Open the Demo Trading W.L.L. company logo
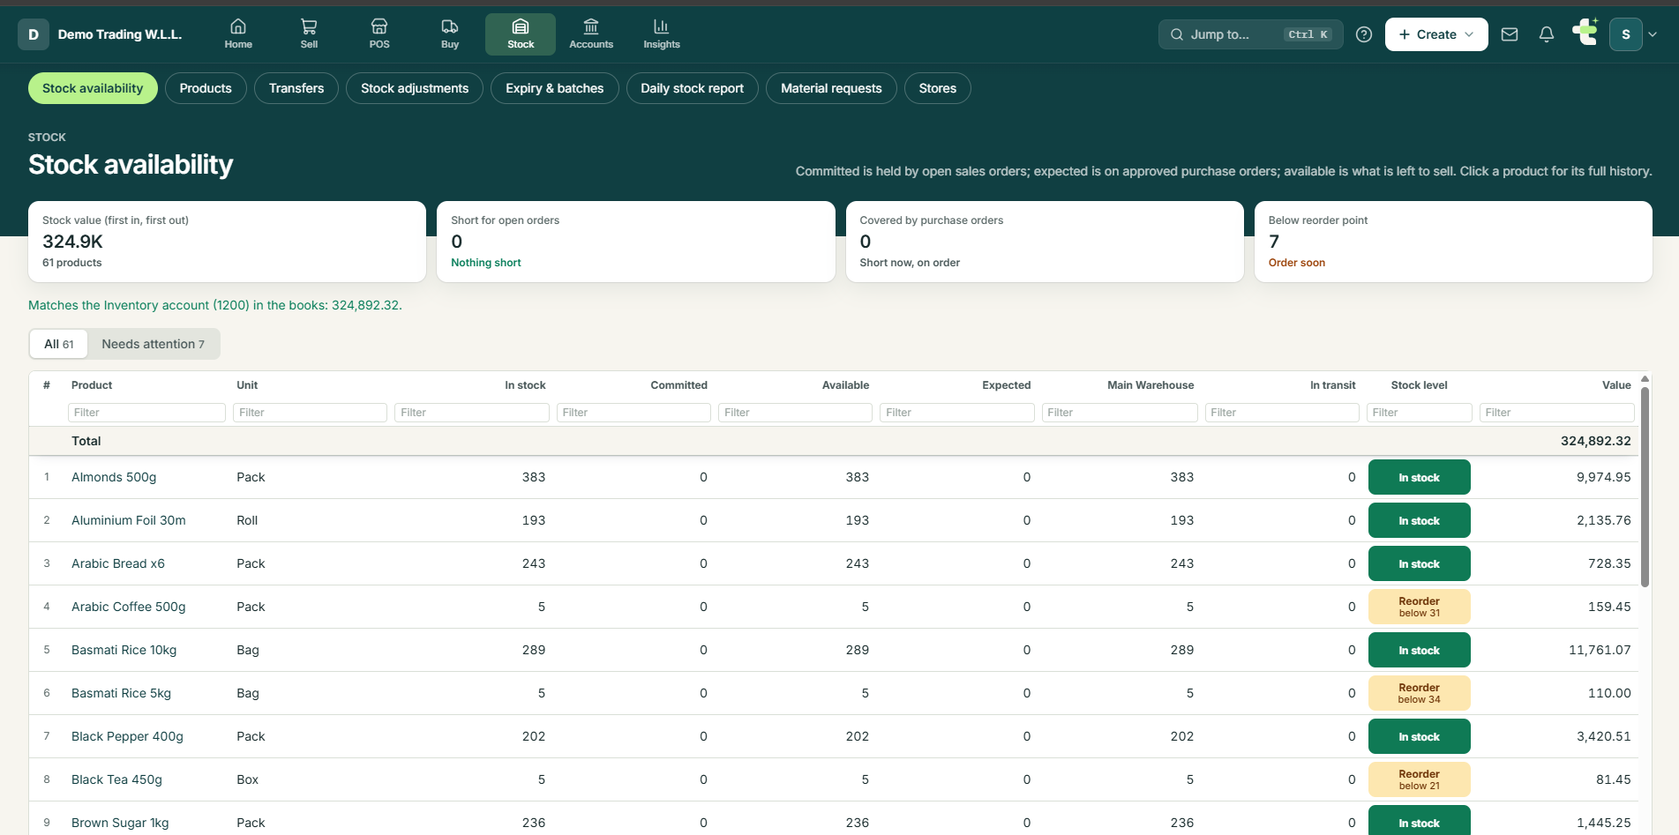 34,34
